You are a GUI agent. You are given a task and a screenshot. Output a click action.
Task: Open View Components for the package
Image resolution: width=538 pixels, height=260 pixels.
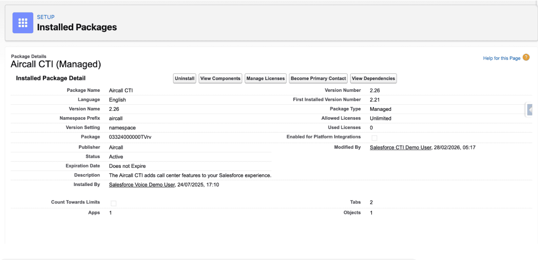[x=220, y=78]
